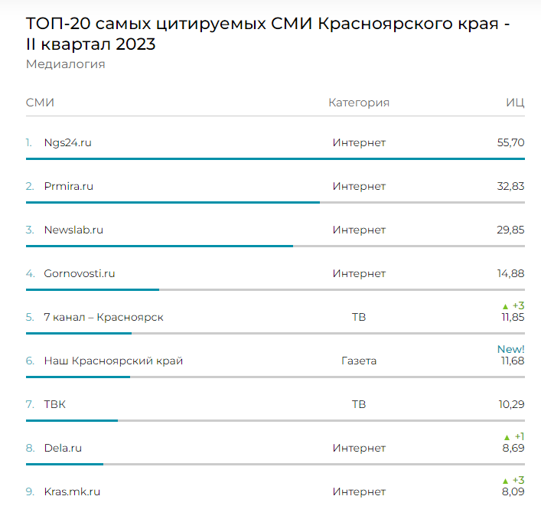Open the Ngs24.ru entry
Image resolution: width=541 pixels, height=506 pixels.
[68, 142]
